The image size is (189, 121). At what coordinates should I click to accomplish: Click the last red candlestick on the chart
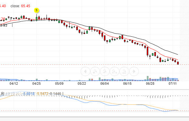(x=178, y=63)
